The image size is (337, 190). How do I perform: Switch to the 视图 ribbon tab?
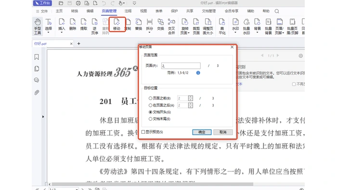[x=143, y=11]
